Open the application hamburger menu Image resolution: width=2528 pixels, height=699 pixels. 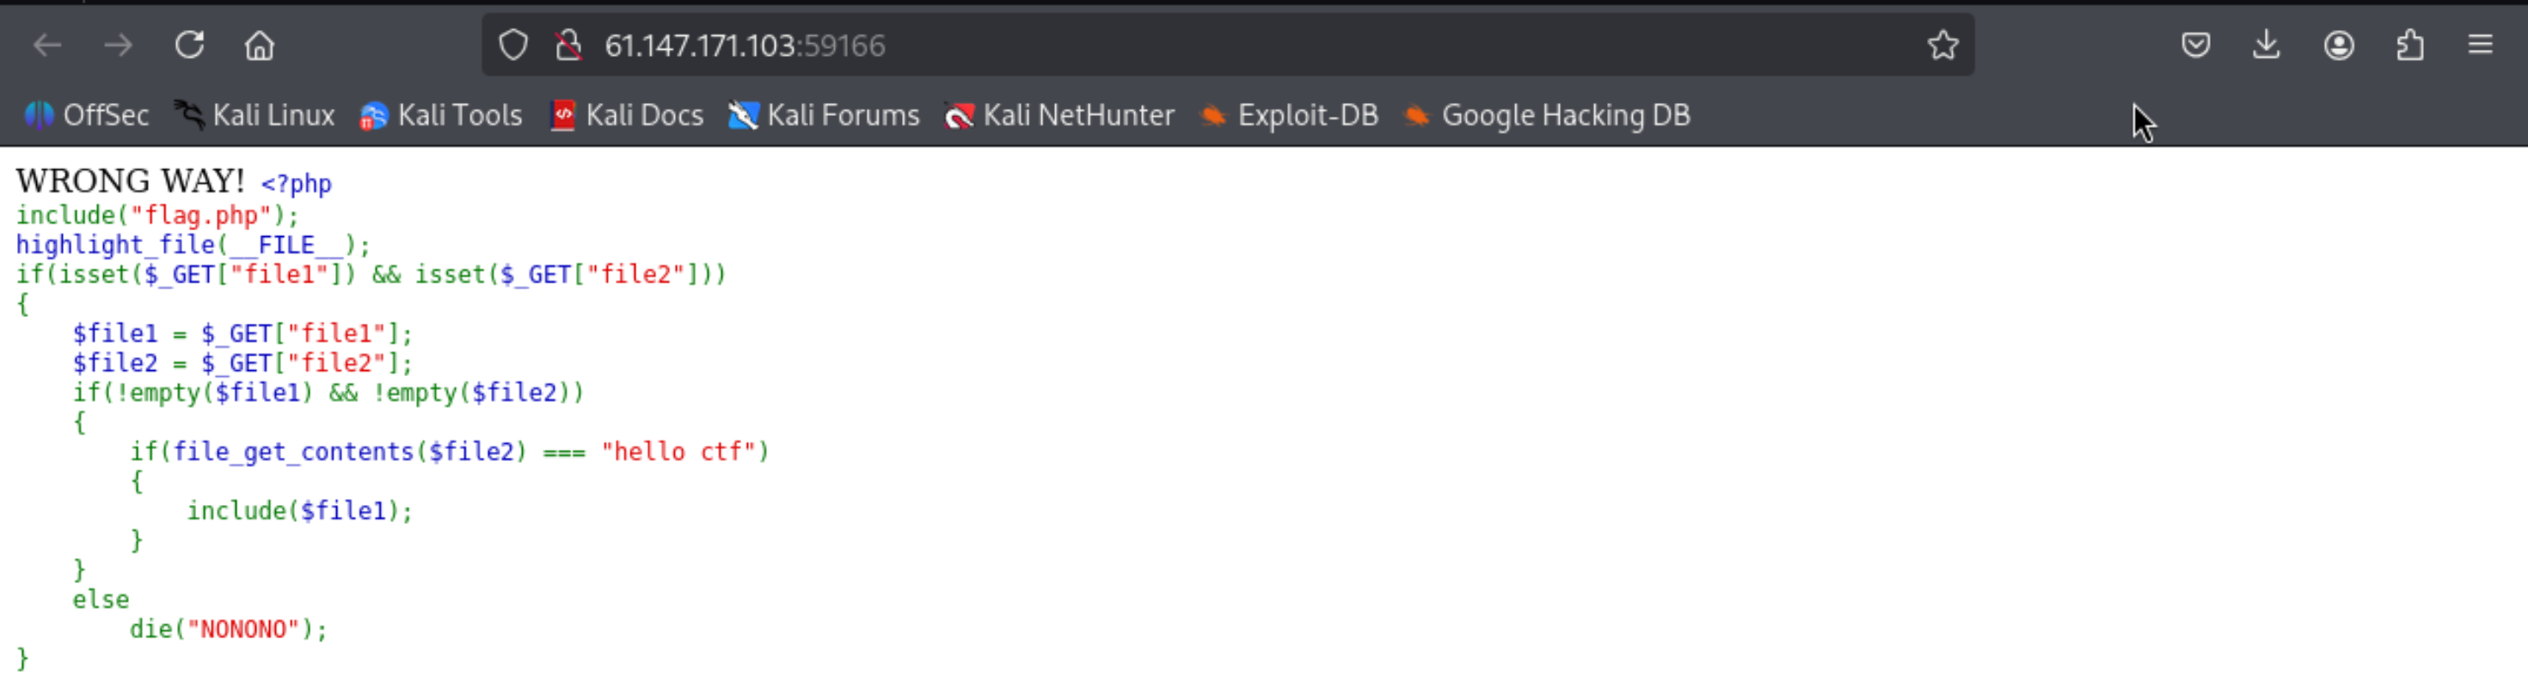pyautogui.click(x=2480, y=46)
